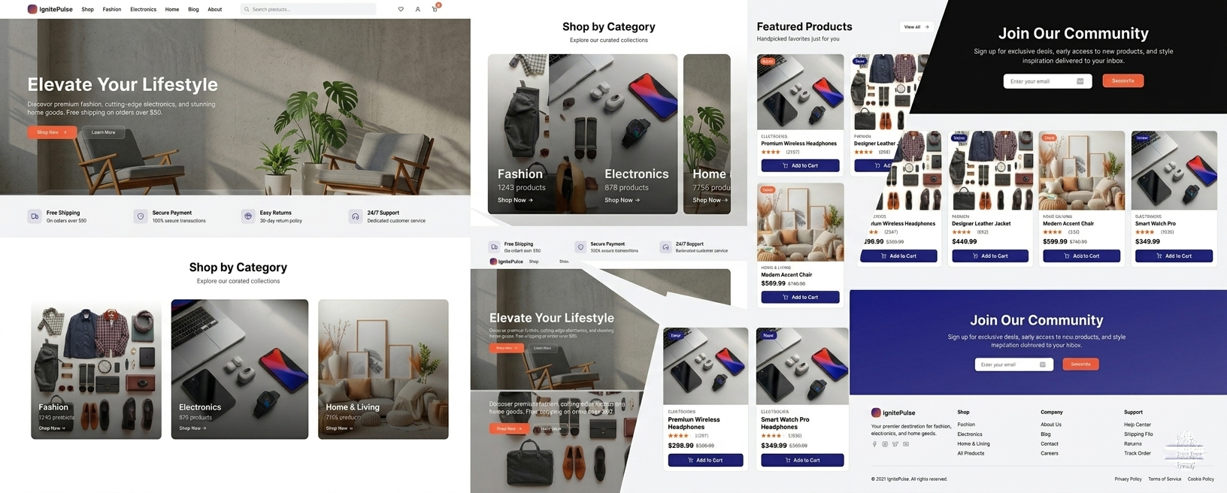Click the '$440.99' price text
The height and width of the screenshot is (493, 1227).
click(965, 241)
